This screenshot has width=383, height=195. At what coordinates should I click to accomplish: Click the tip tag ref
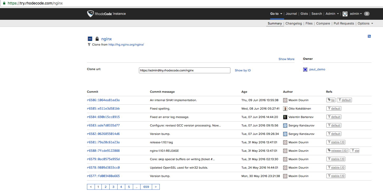331,100
